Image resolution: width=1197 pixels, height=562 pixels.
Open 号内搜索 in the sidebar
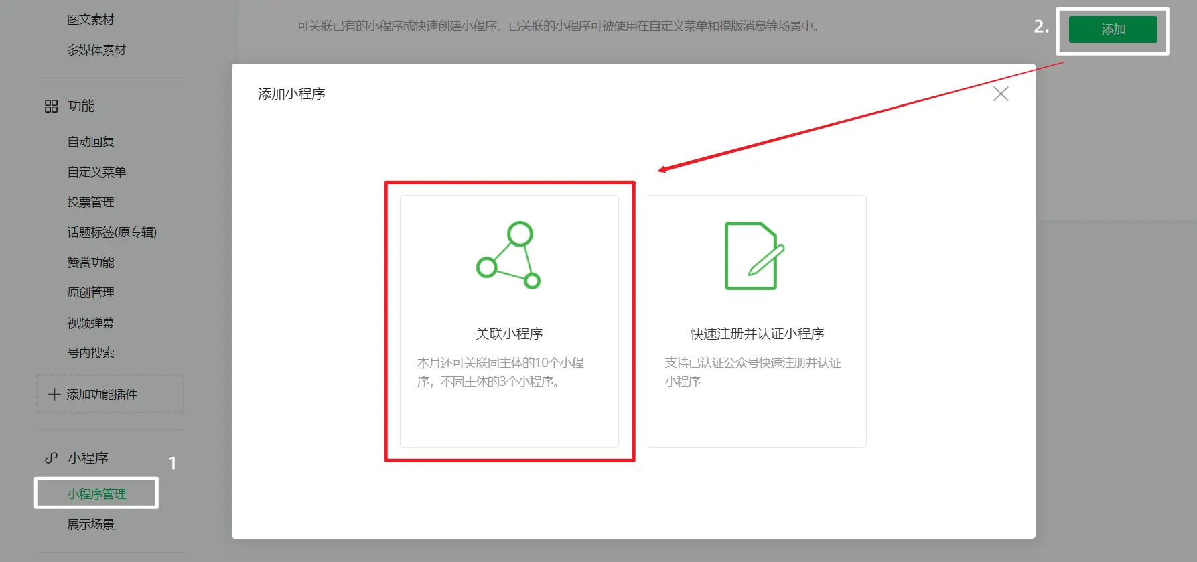tap(90, 352)
